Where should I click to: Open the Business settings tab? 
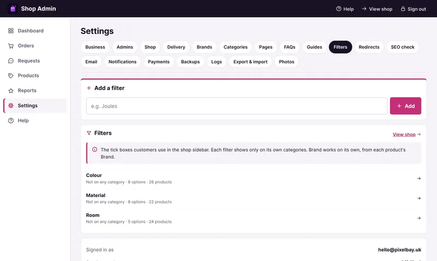tap(95, 47)
